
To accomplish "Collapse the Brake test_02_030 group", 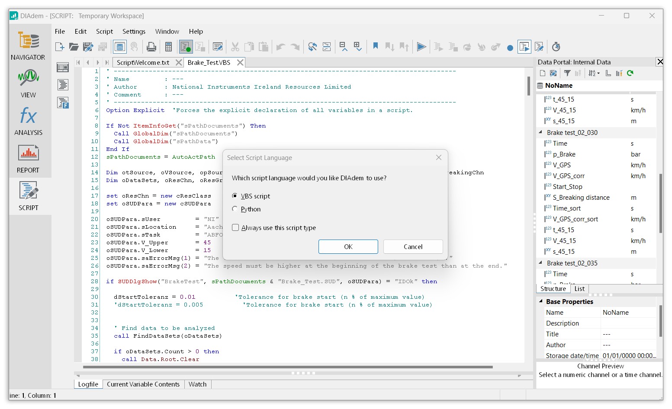I will (x=540, y=132).
